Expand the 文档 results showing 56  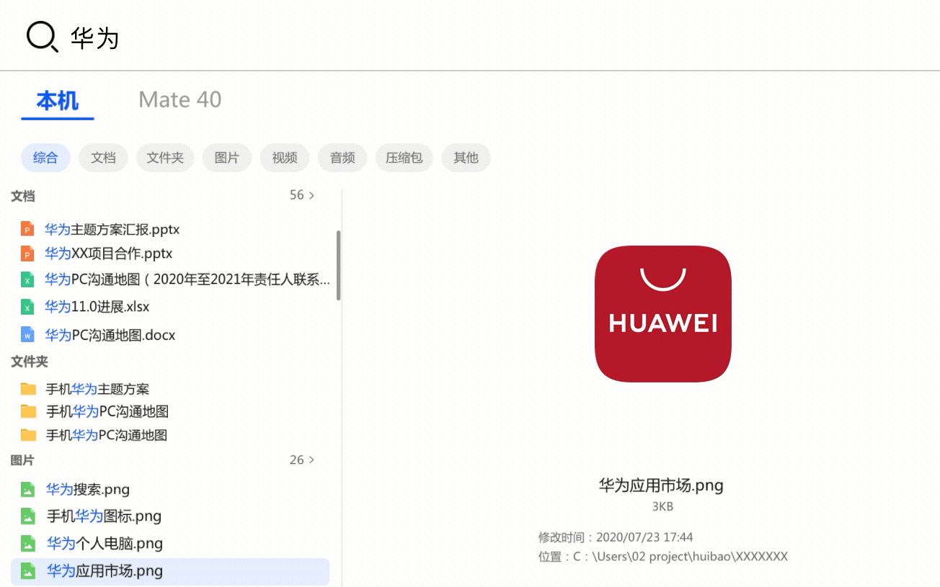302,195
